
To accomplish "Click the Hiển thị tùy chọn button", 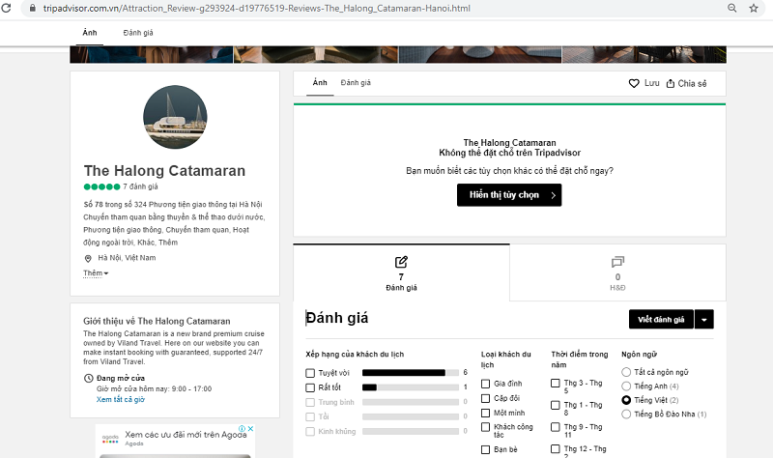I will (x=509, y=195).
